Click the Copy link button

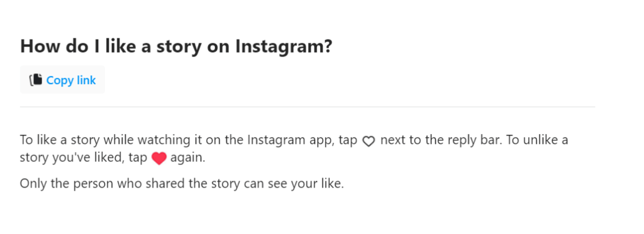pyautogui.click(x=62, y=80)
